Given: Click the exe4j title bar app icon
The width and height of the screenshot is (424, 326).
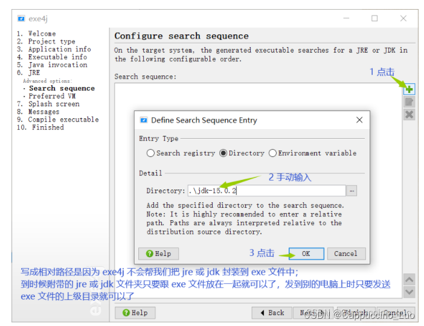Looking at the screenshot, I should point(21,18).
